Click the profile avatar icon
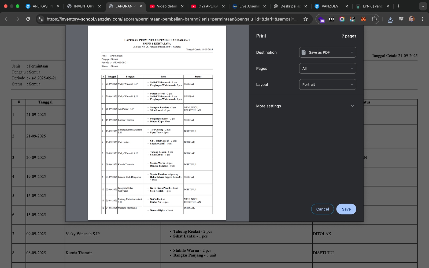Viewport: 429px width, 268px height. tap(412, 19)
